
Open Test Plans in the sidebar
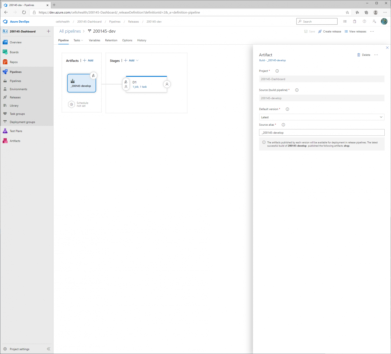tap(16, 131)
